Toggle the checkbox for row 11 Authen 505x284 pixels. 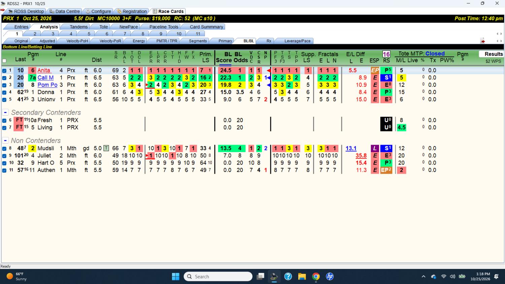4,170
